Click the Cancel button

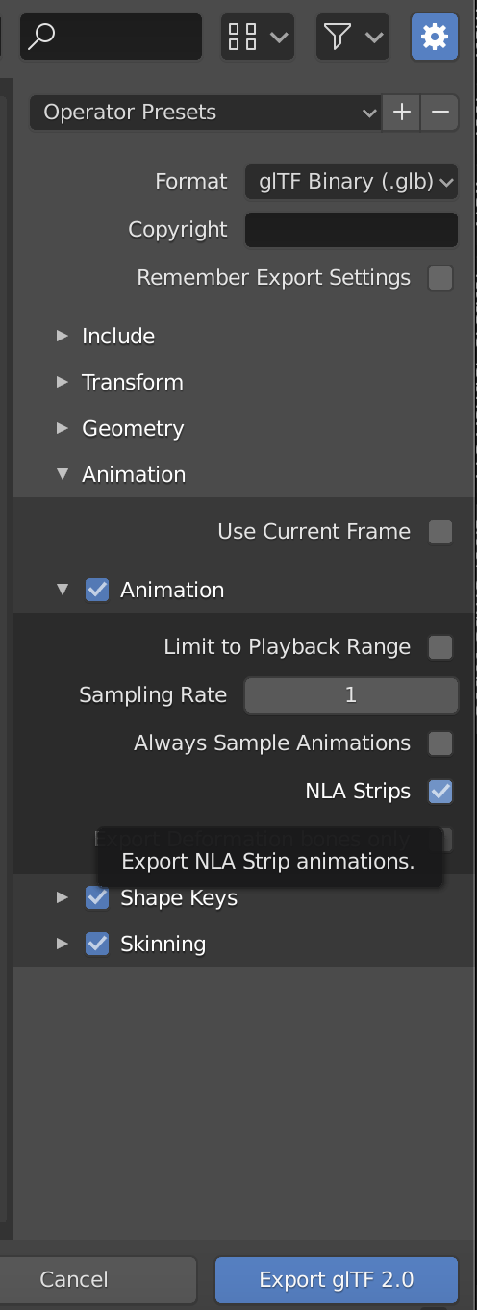(74, 1280)
